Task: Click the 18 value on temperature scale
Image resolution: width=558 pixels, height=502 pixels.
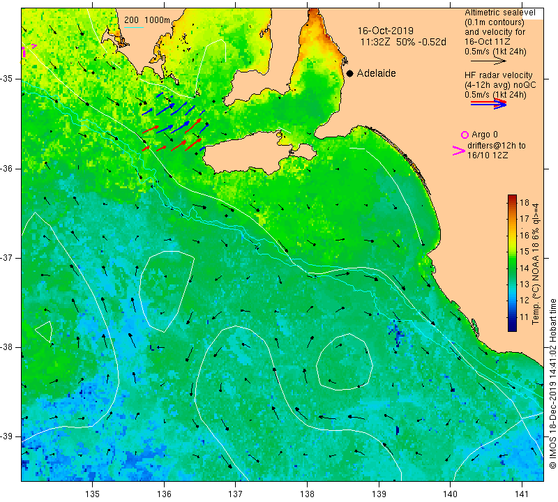Action: (x=525, y=203)
